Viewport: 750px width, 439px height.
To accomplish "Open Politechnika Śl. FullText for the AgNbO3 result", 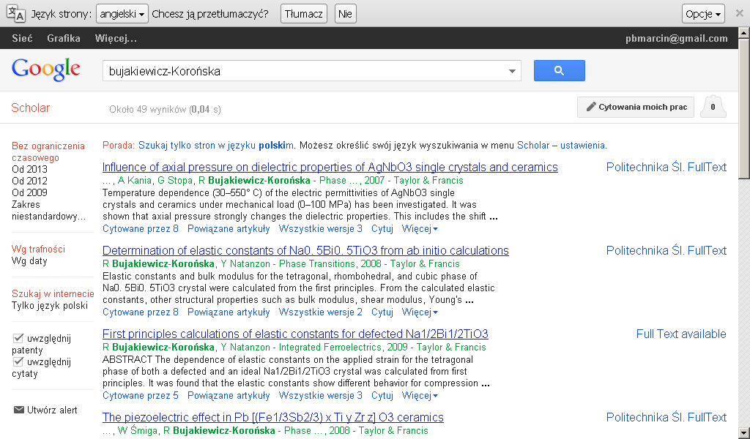I will (x=667, y=168).
